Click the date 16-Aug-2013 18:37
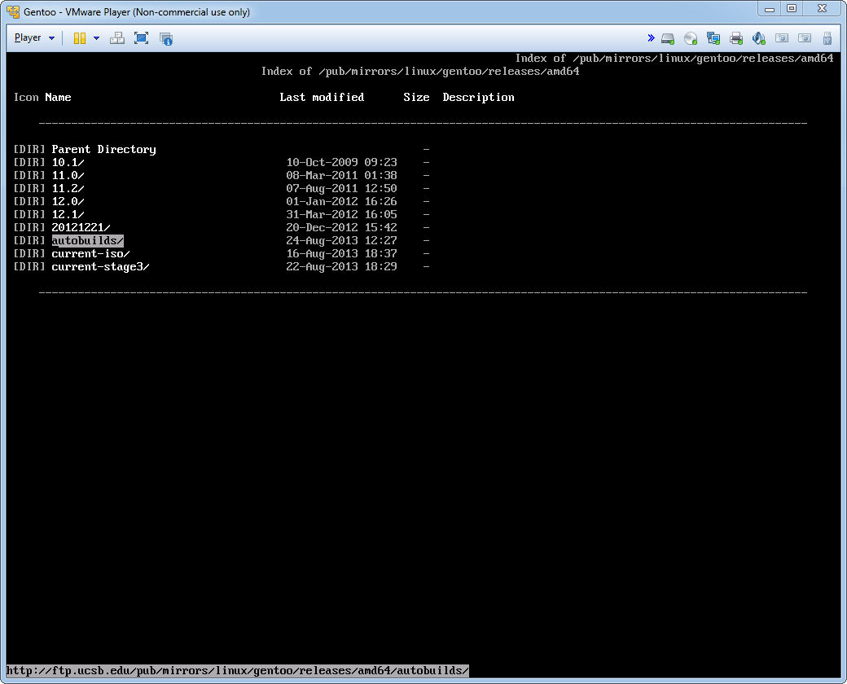This screenshot has width=847, height=684. point(341,253)
